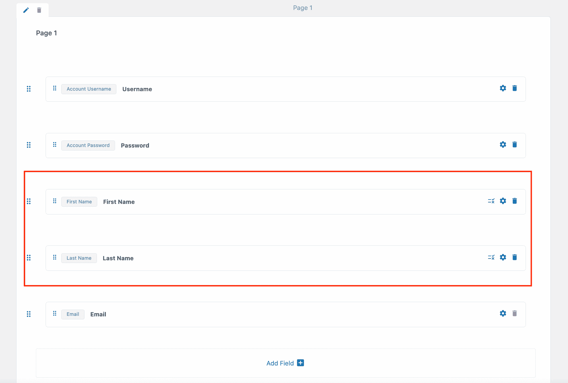This screenshot has height=383, width=568.
Task: Open settings gear for the Username field
Action: click(x=503, y=88)
